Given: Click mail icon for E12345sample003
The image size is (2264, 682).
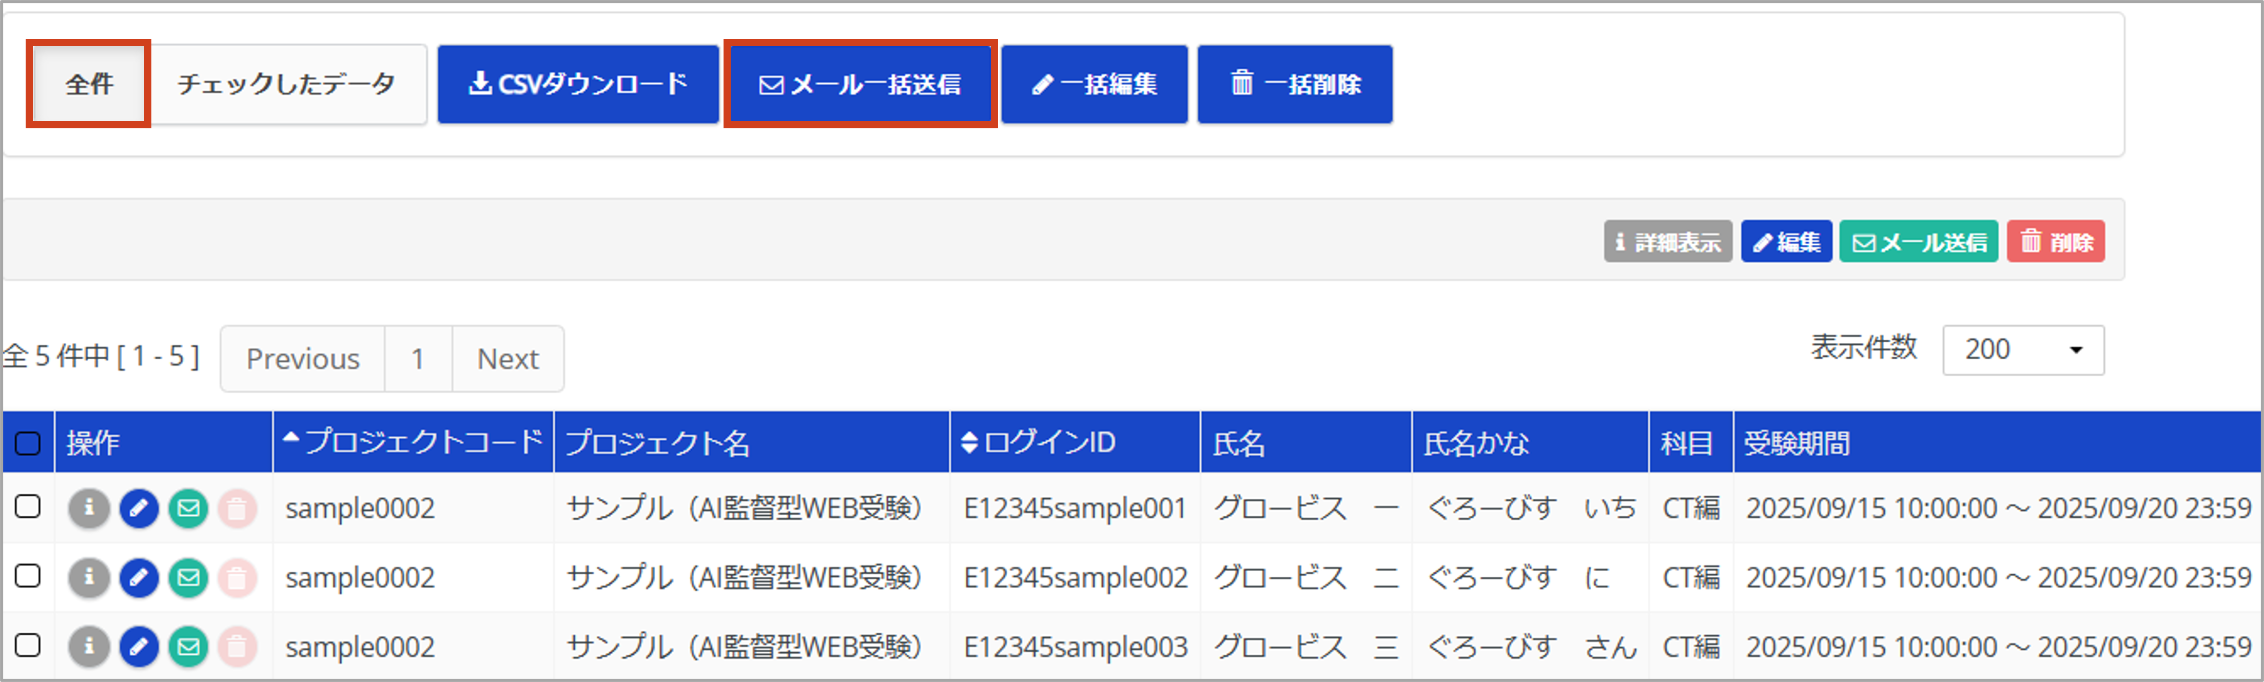Looking at the screenshot, I should pyautogui.click(x=188, y=647).
